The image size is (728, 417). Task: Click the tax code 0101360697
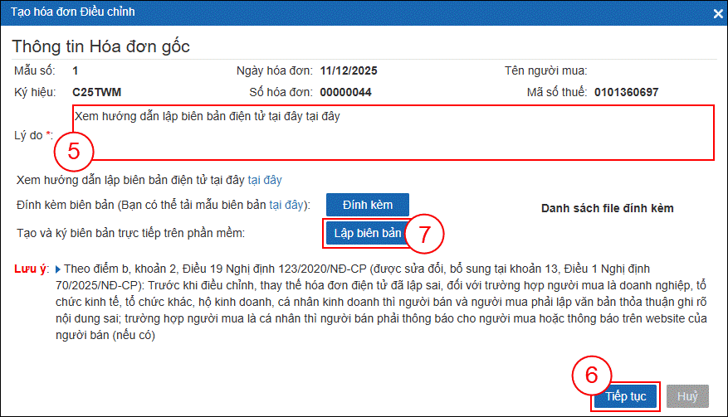626,91
